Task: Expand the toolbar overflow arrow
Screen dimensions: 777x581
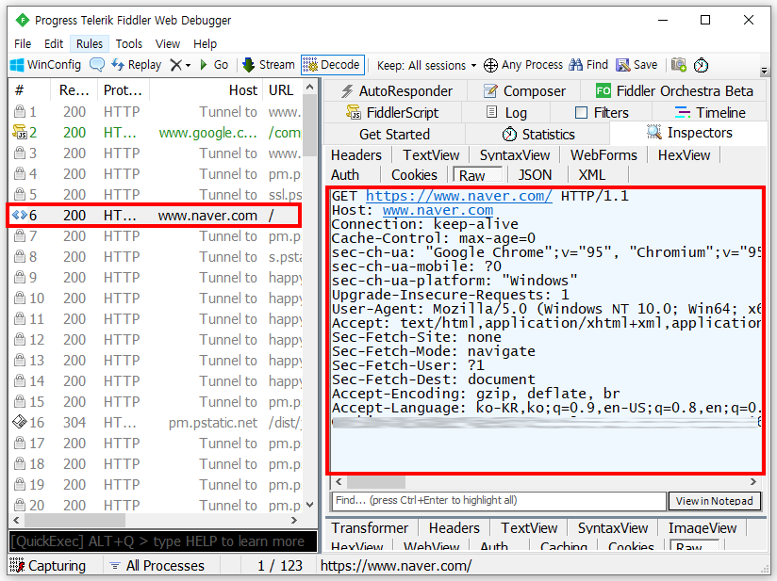Action: 764,71
